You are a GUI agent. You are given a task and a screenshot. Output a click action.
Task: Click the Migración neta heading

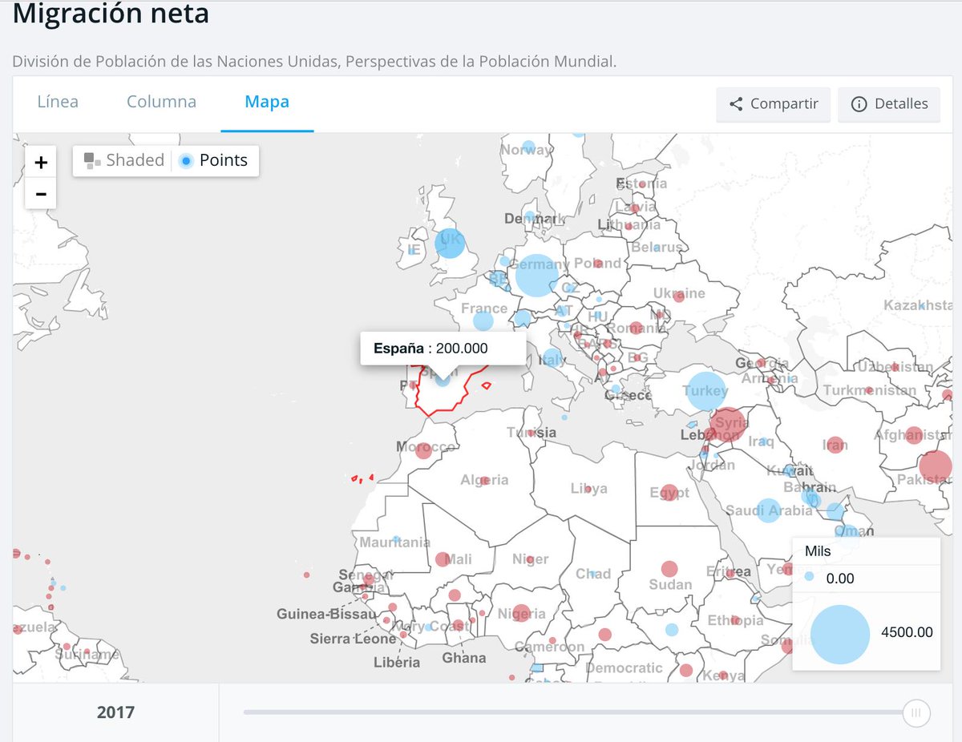point(111,13)
